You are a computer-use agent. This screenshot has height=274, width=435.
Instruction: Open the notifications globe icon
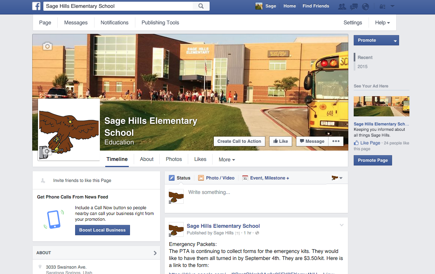pos(365,7)
